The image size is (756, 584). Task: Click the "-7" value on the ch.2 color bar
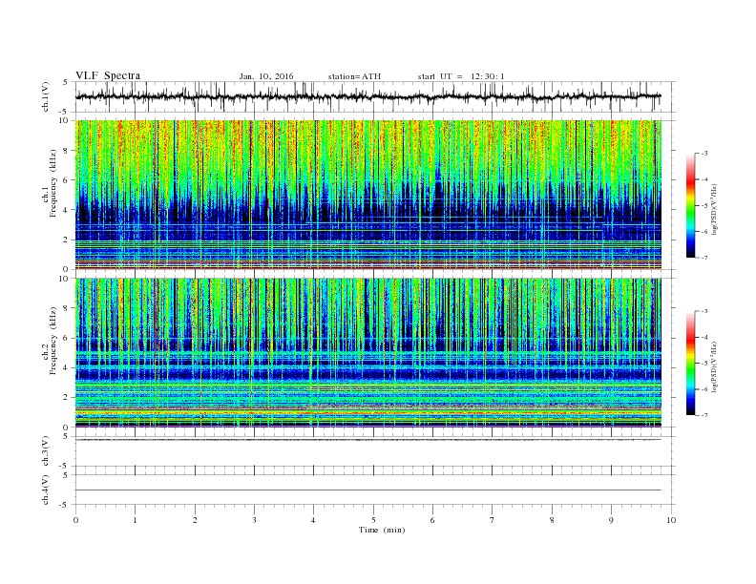704,415
